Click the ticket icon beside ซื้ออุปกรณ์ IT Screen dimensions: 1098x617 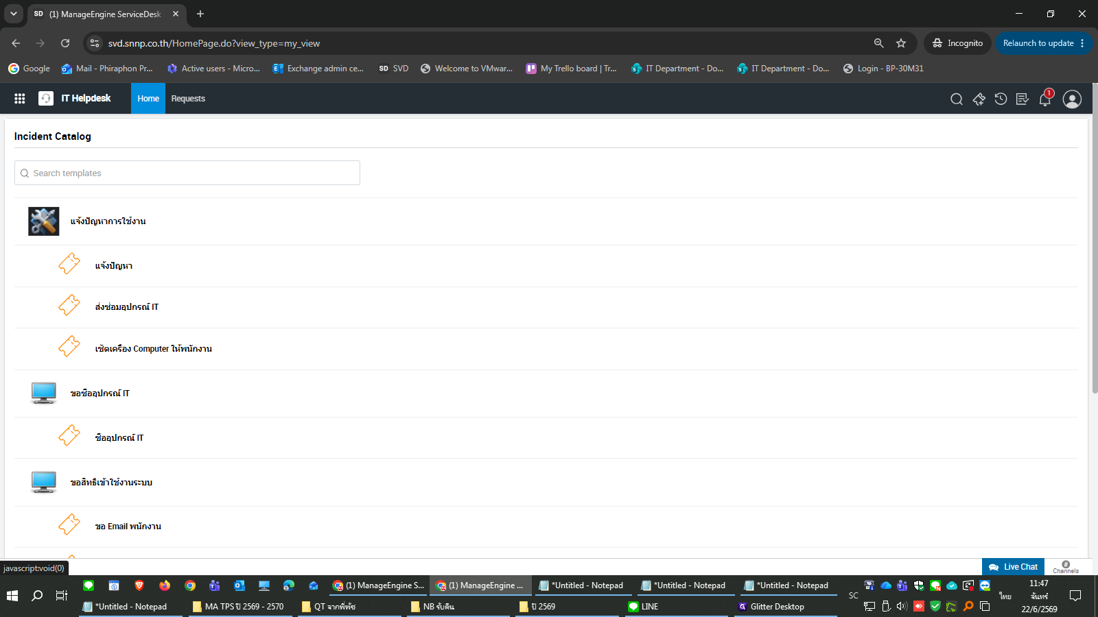pos(69,435)
